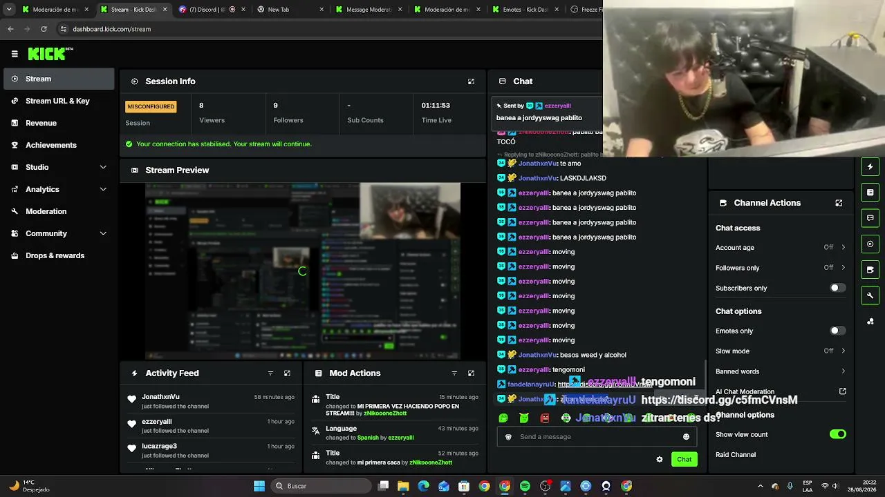Select the first green emote above message box
The width and height of the screenshot is (885, 497).
[503, 418]
